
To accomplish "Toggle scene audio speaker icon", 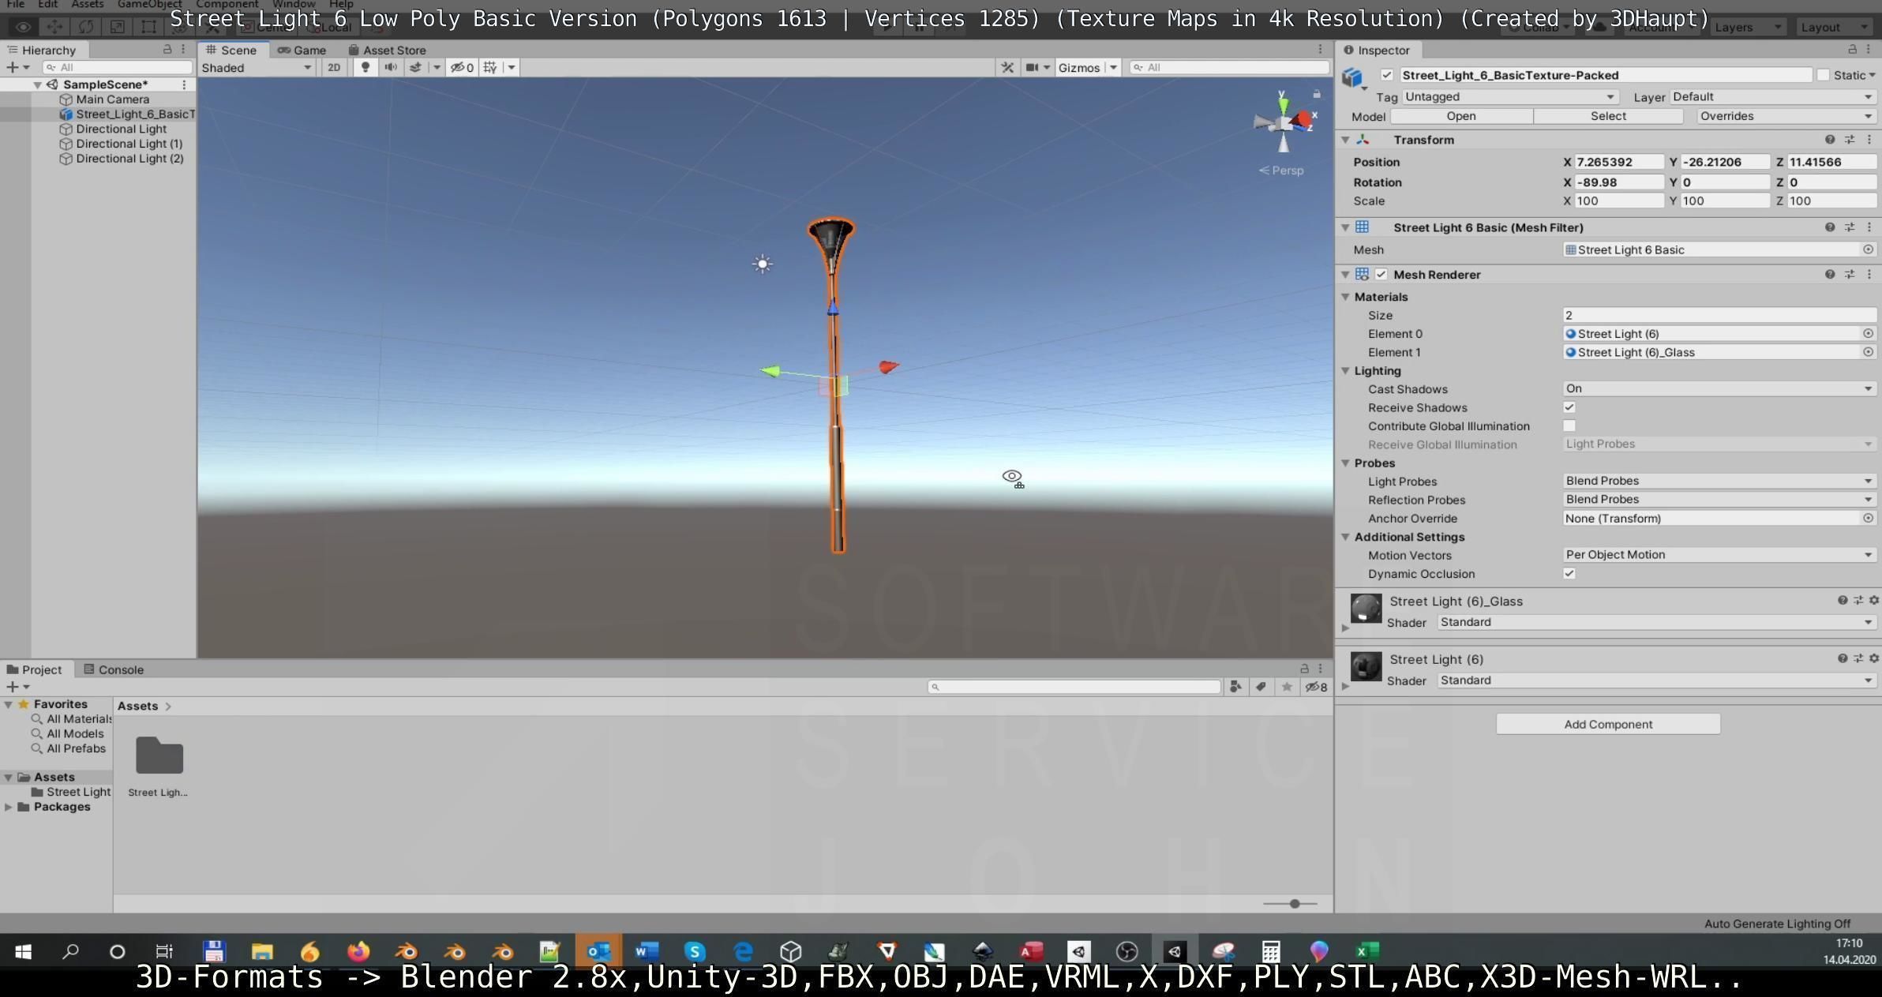I will 390,68.
